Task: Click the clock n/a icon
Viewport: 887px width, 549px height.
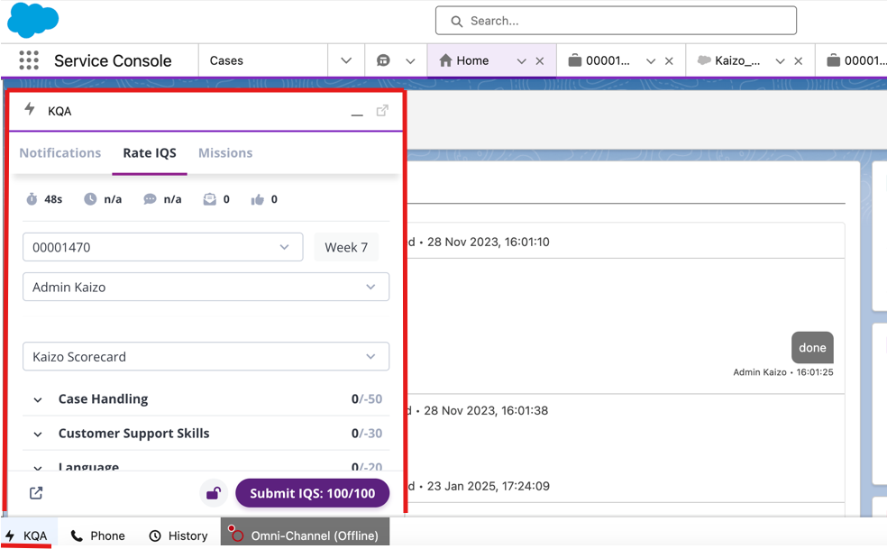Action: pos(90,199)
